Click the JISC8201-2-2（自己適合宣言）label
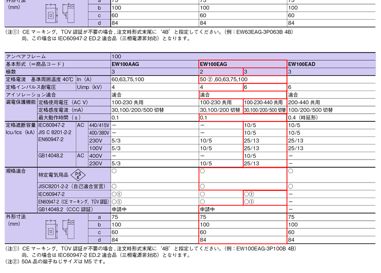Image resolution: width=381 pixels, height=273 pixels. [x=72, y=187]
